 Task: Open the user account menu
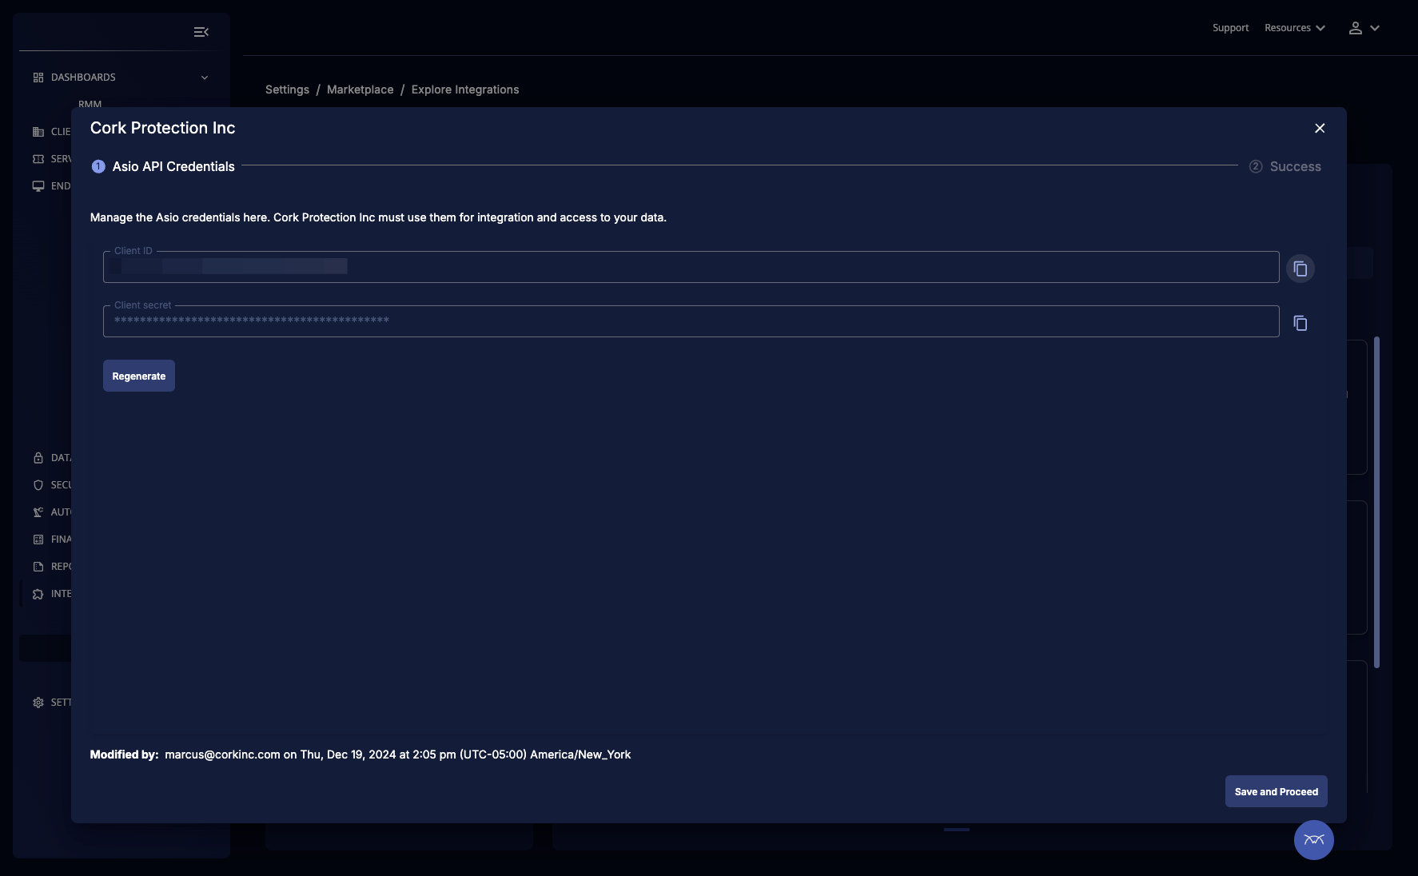tap(1364, 28)
